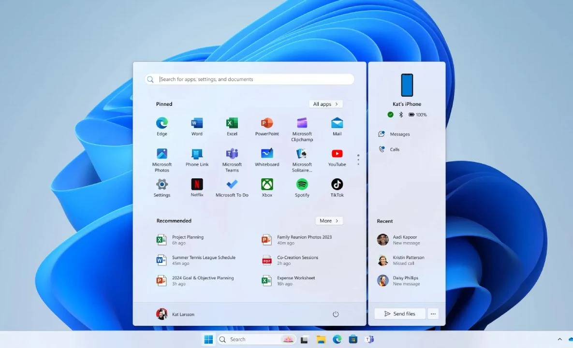Open Family Reunion Photos 2023 file
The image size is (573, 348).
(x=296, y=240)
